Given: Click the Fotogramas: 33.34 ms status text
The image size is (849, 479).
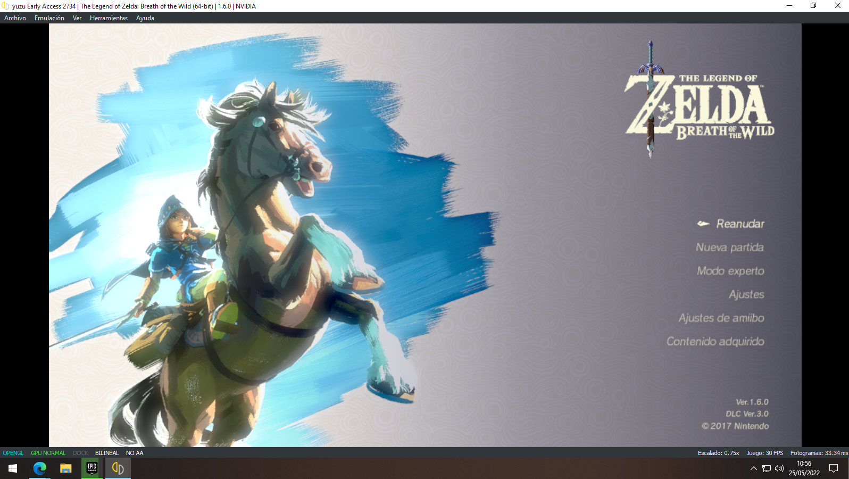Looking at the screenshot, I should click(x=819, y=453).
